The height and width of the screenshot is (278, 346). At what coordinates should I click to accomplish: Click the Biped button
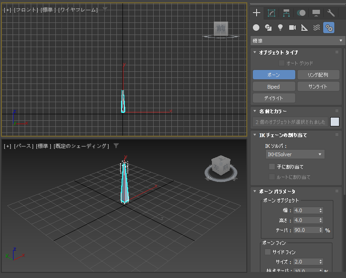pos(274,86)
